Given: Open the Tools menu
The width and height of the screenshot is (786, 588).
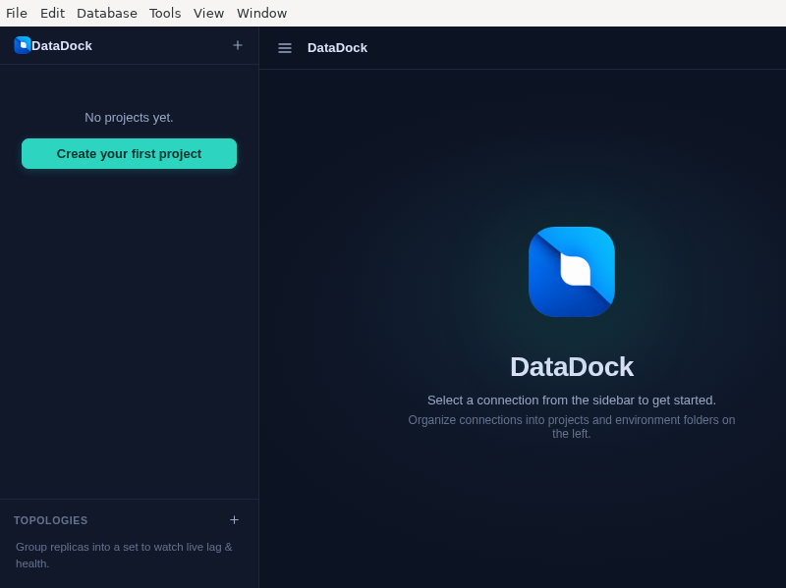Looking at the screenshot, I should [x=165, y=13].
